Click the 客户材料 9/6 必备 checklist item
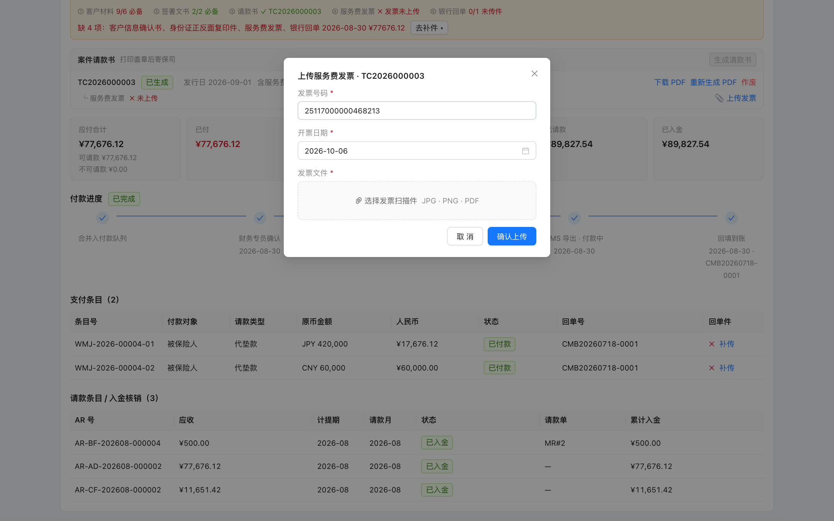The width and height of the screenshot is (834, 521). (x=110, y=11)
